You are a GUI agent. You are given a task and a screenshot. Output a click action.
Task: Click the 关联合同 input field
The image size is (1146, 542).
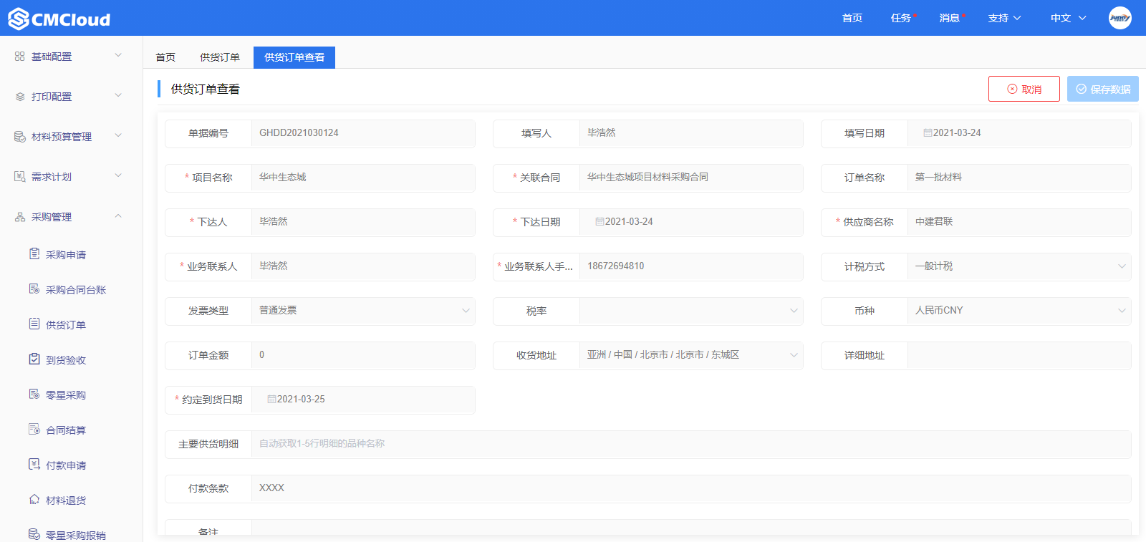pos(691,178)
